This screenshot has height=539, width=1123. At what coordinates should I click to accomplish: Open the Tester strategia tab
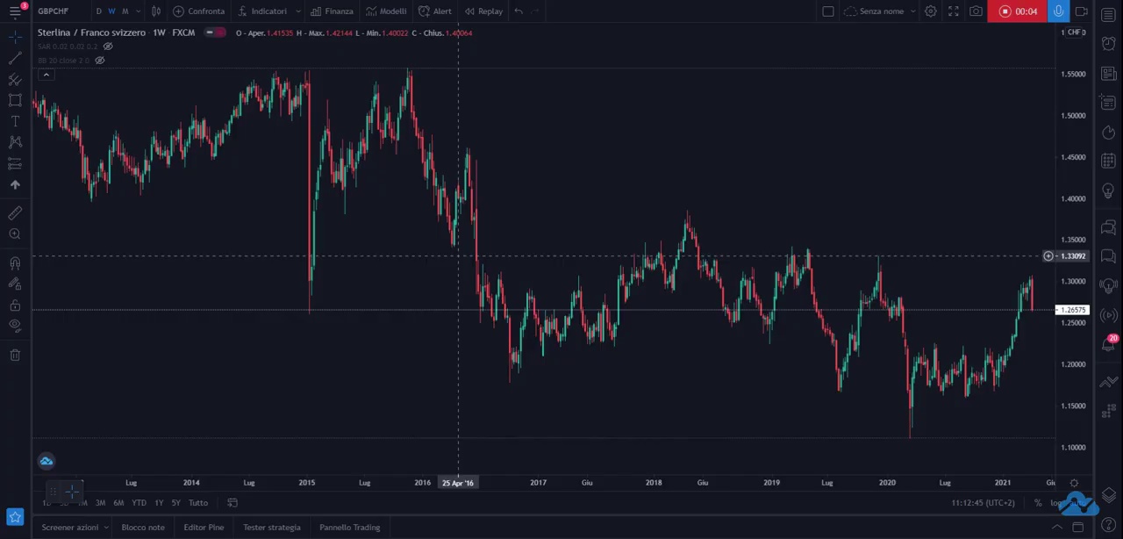(x=272, y=528)
